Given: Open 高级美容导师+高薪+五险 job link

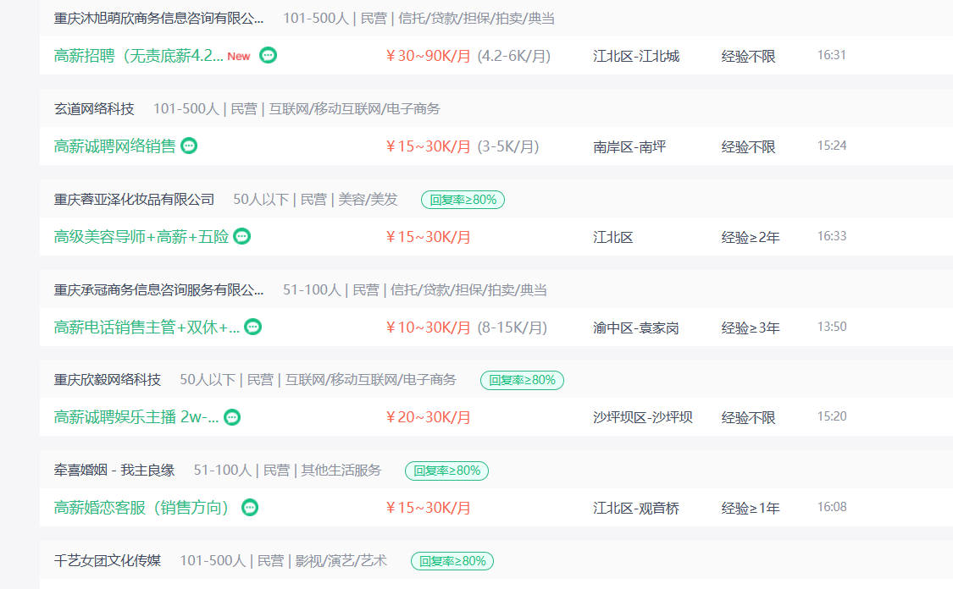Looking at the screenshot, I should coord(141,236).
